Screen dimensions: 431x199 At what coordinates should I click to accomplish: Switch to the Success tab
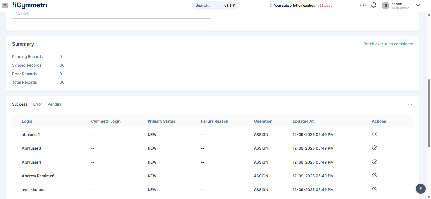coord(20,104)
